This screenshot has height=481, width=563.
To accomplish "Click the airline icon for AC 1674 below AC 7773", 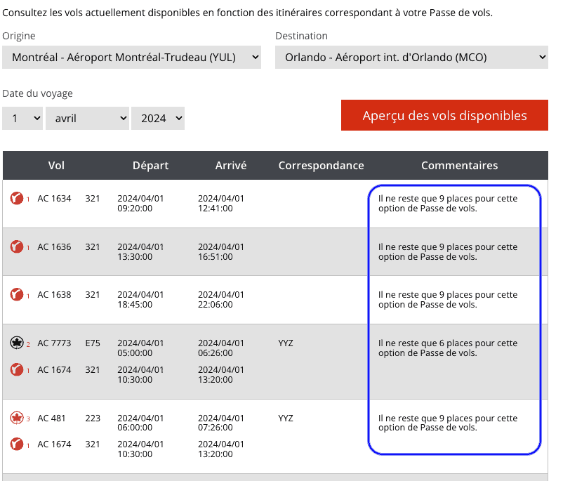I will 17,369.
